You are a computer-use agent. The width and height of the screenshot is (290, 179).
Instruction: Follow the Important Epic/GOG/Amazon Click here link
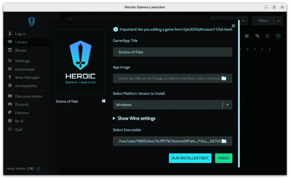tap(176, 30)
